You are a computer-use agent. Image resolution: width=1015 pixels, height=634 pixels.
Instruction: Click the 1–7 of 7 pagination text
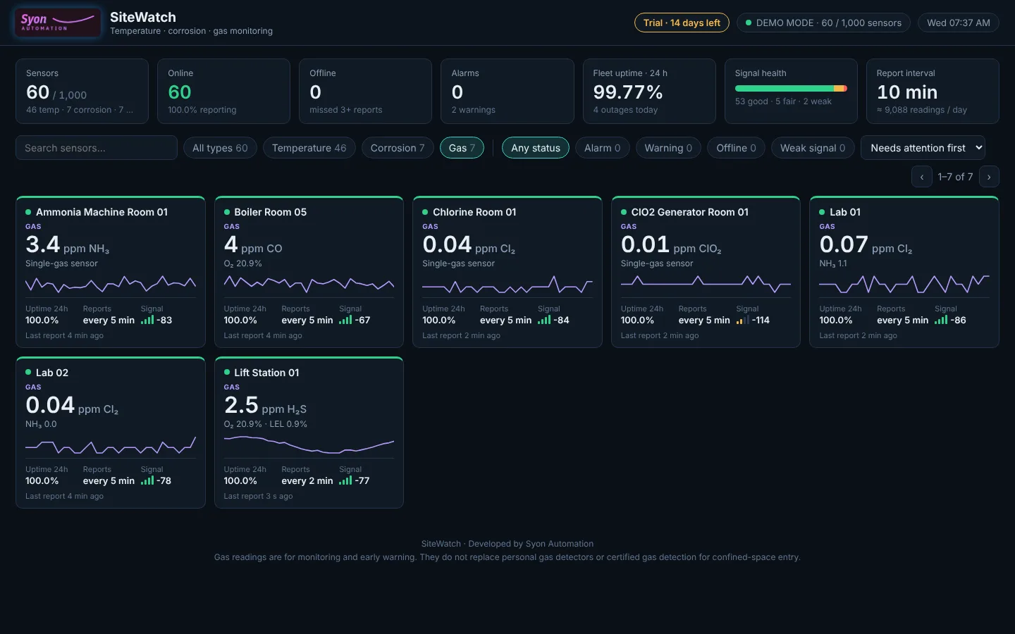tap(955, 177)
